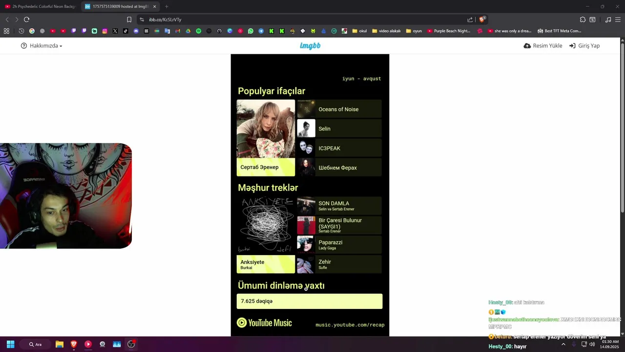The image size is (625, 352).
Task: Open the Discord bookmark icon
Action: coord(136,31)
